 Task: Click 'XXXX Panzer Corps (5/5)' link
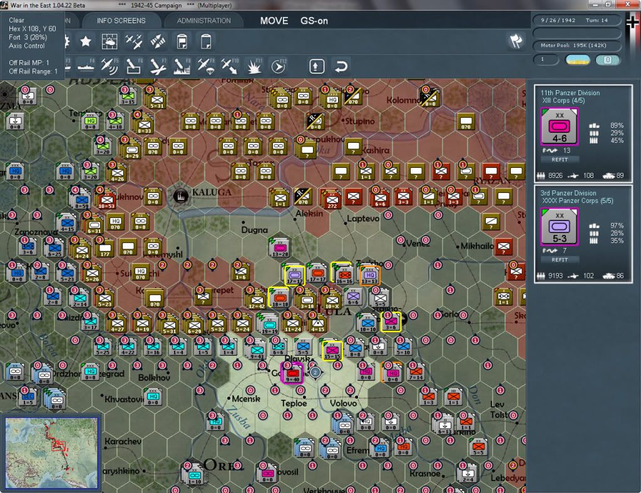[577, 200]
